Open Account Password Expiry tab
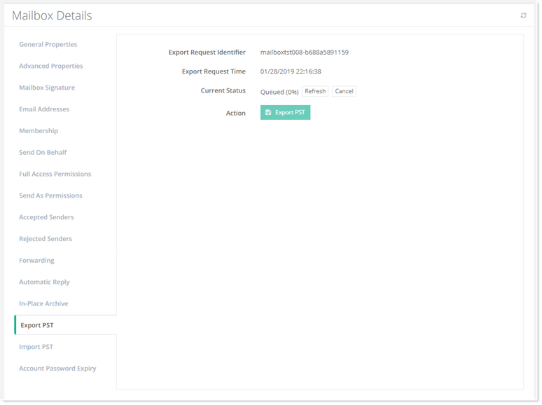542x405 pixels. tap(57, 369)
